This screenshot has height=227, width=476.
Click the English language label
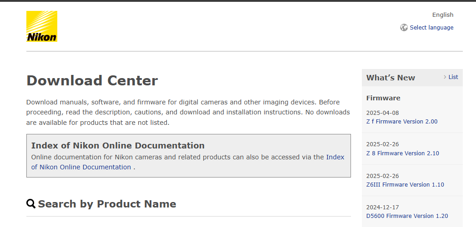tap(443, 15)
